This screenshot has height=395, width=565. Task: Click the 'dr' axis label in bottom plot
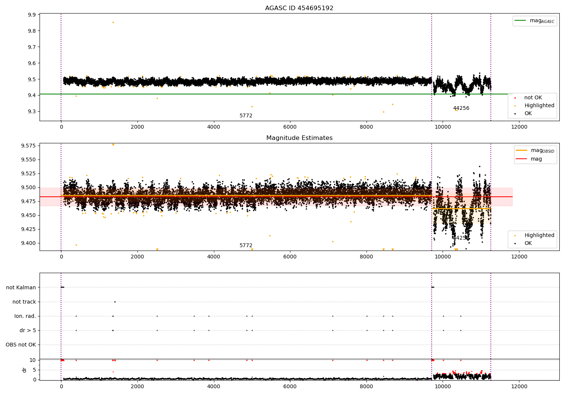click(24, 370)
